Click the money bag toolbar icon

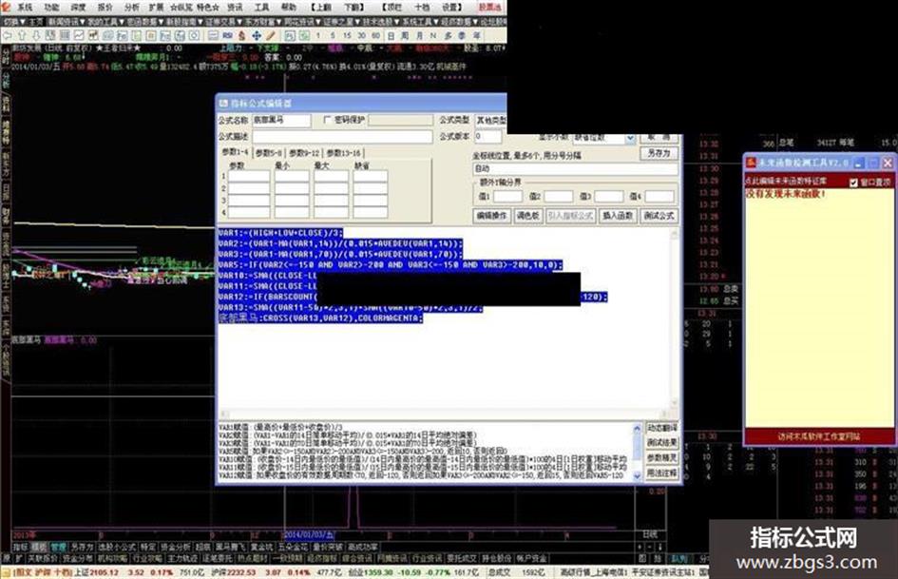[241, 35]
